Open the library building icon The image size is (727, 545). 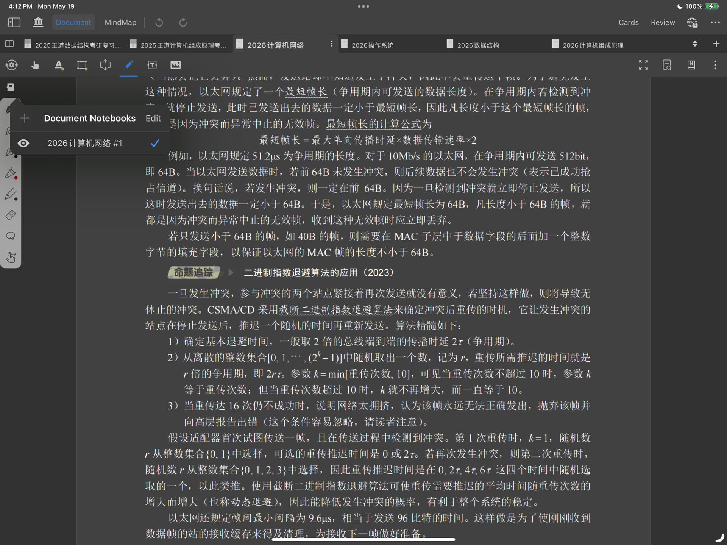(38, 22)
